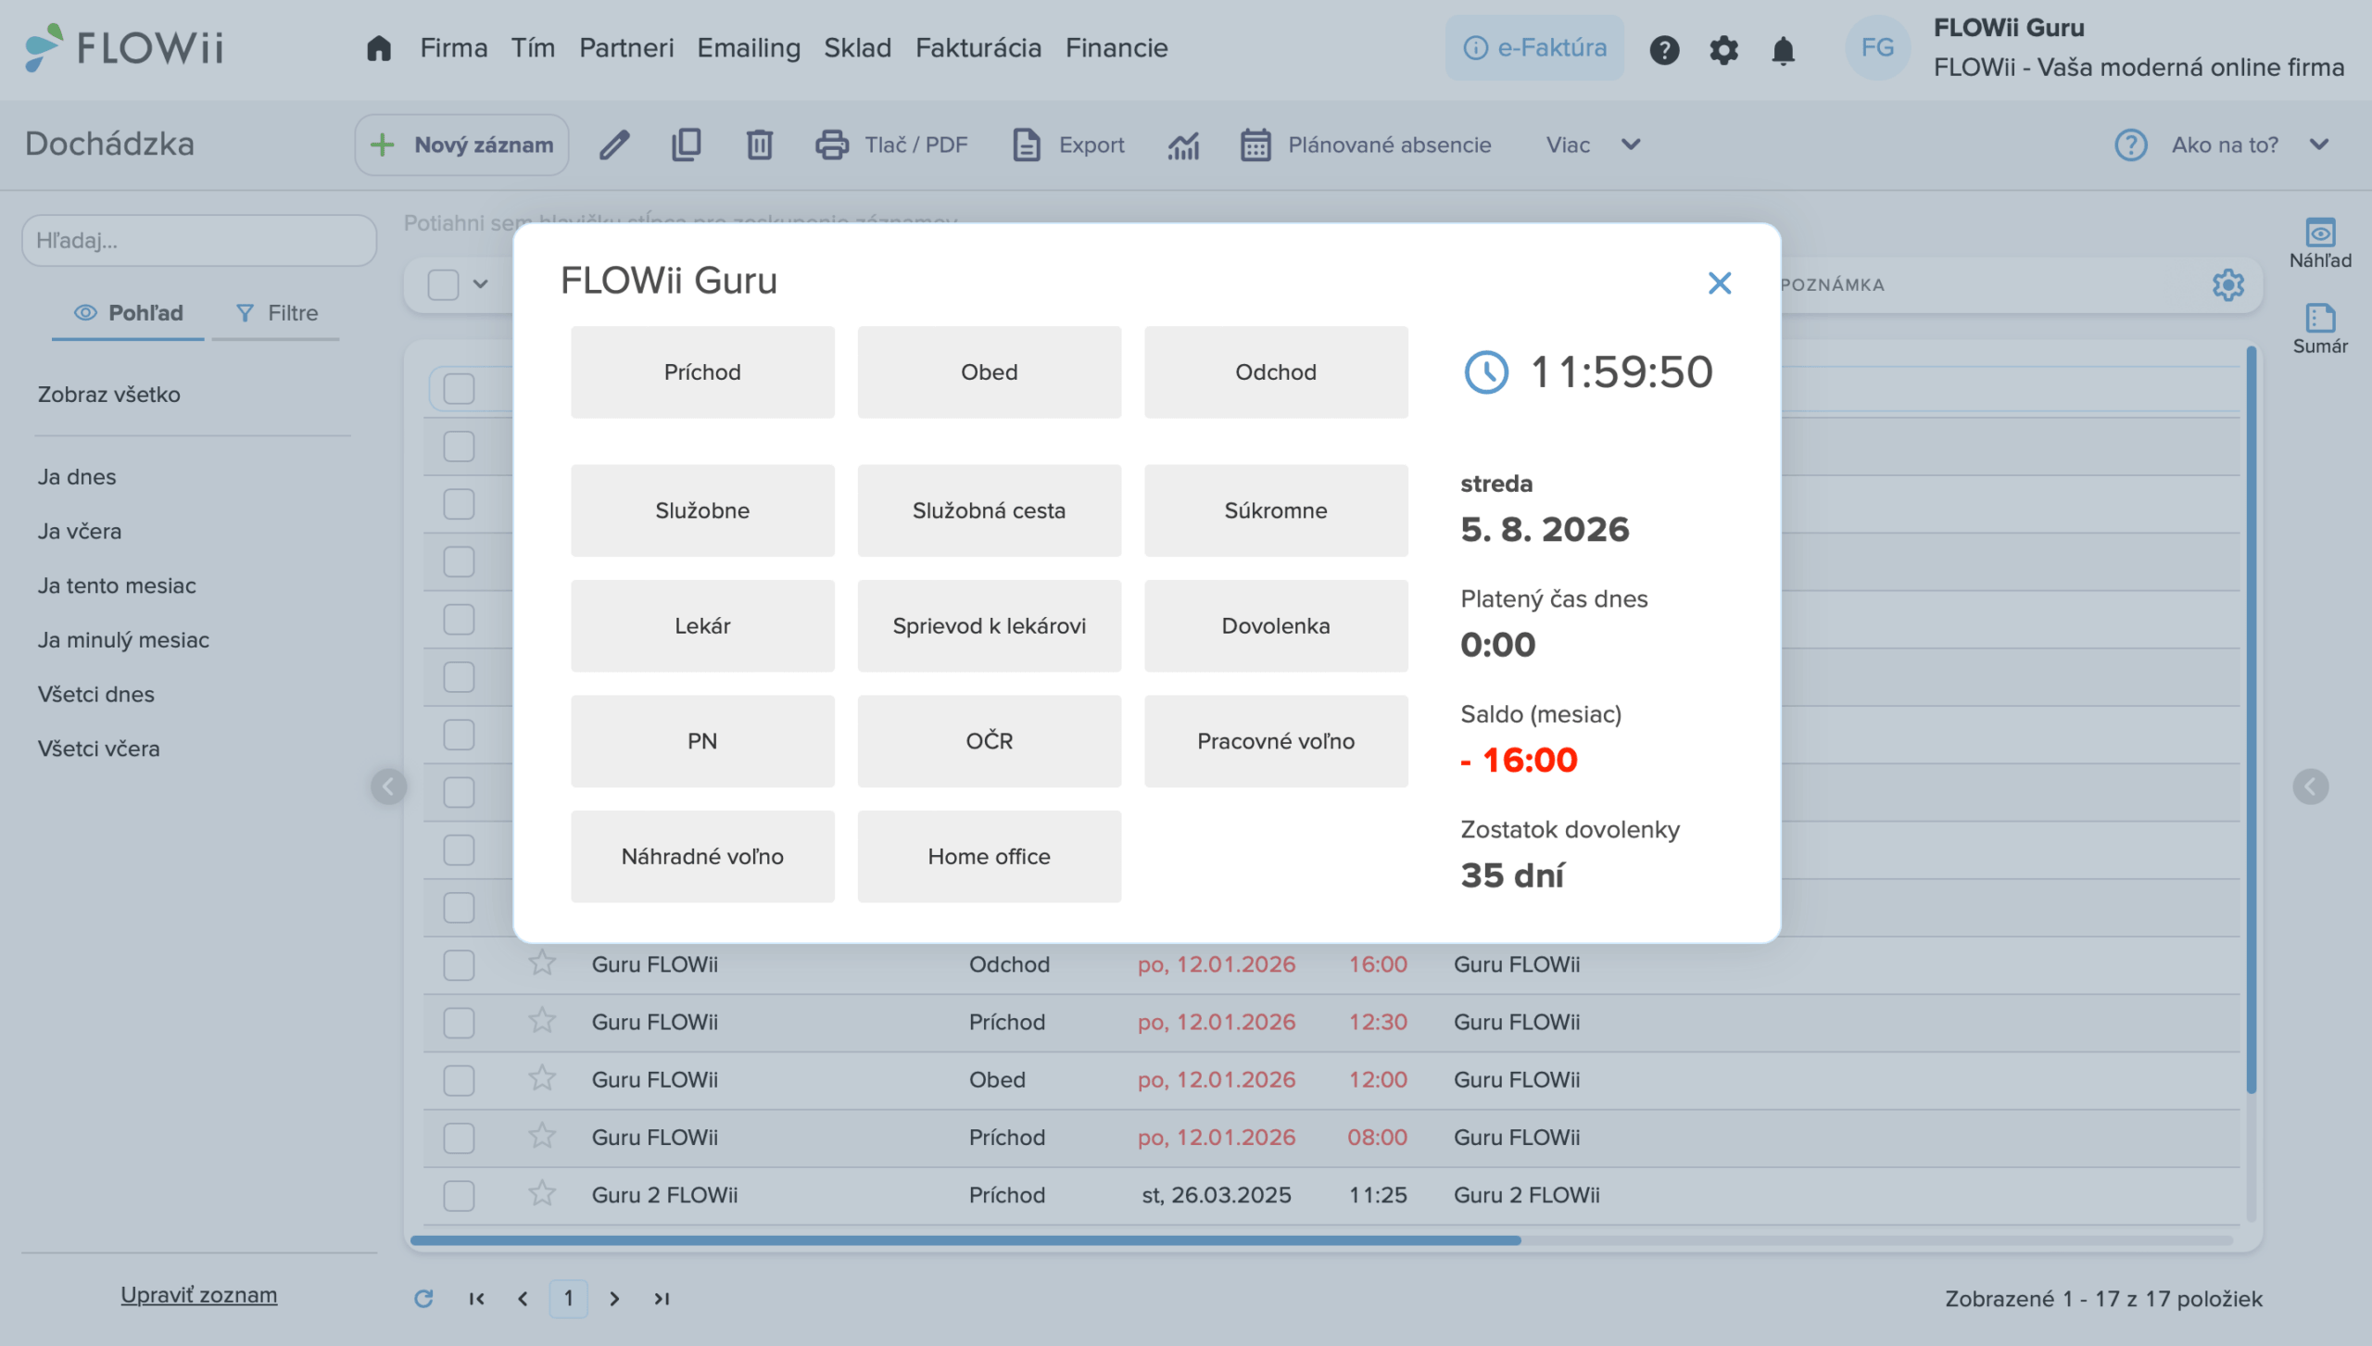
Task: Open the Emailing menu
Action: [x=749, y=48]
